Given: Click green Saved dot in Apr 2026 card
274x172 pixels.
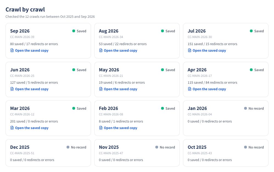Looking at the screenshot, I should pyautogui.click(x=251, y=70).
